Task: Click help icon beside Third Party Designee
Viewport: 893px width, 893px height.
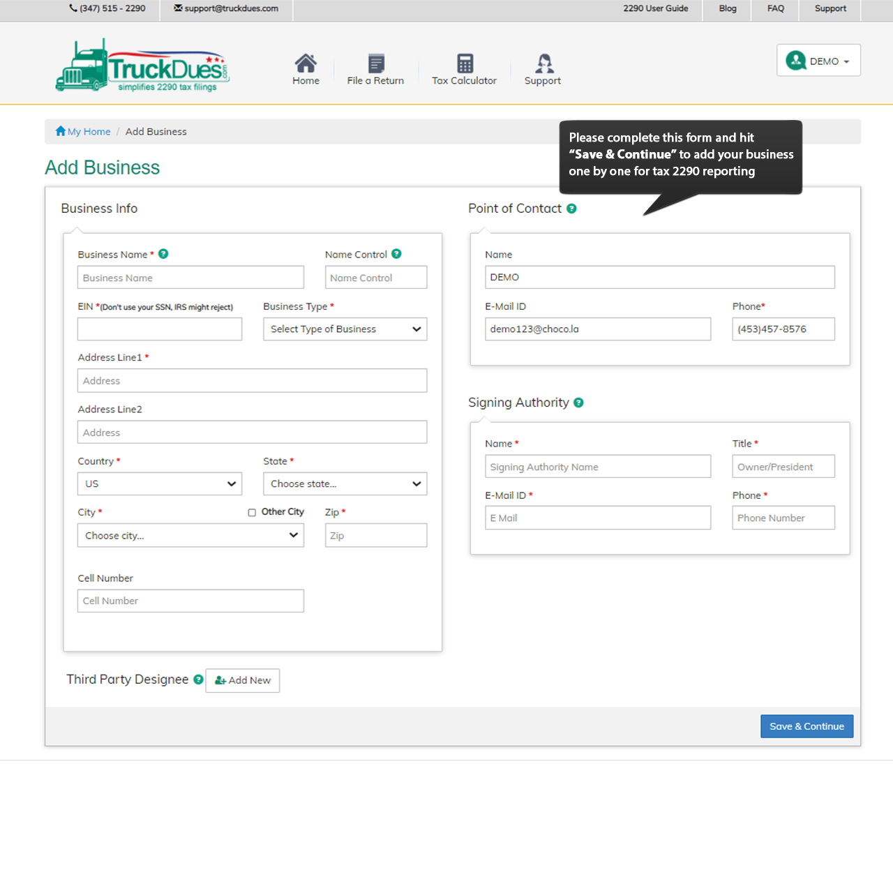Action: pos(198,680)
